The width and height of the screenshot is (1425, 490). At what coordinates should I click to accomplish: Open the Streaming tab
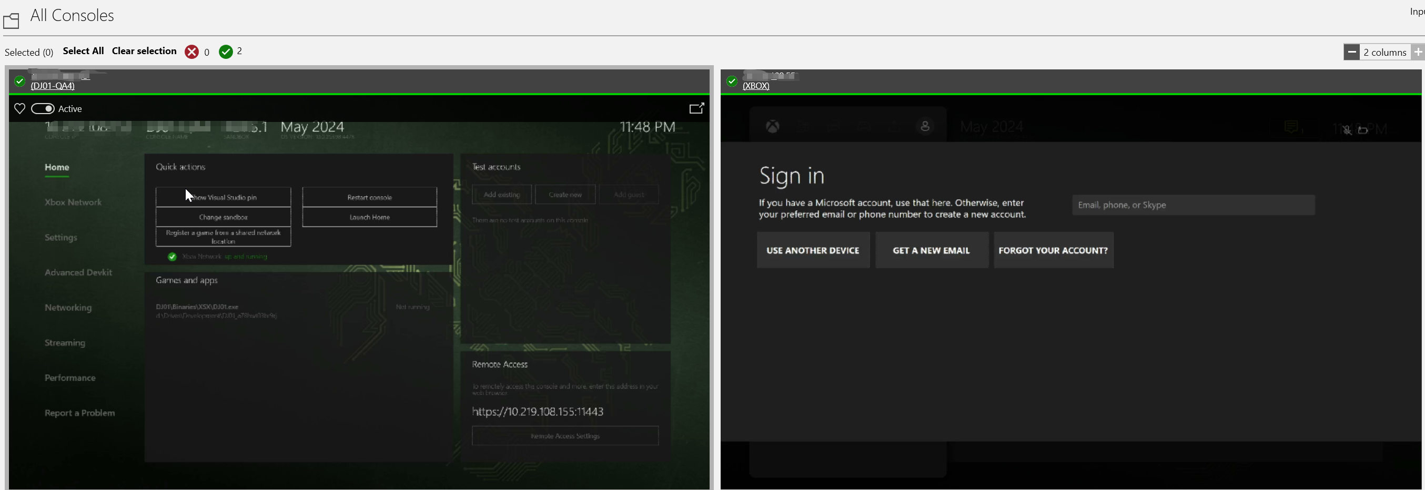65,343
